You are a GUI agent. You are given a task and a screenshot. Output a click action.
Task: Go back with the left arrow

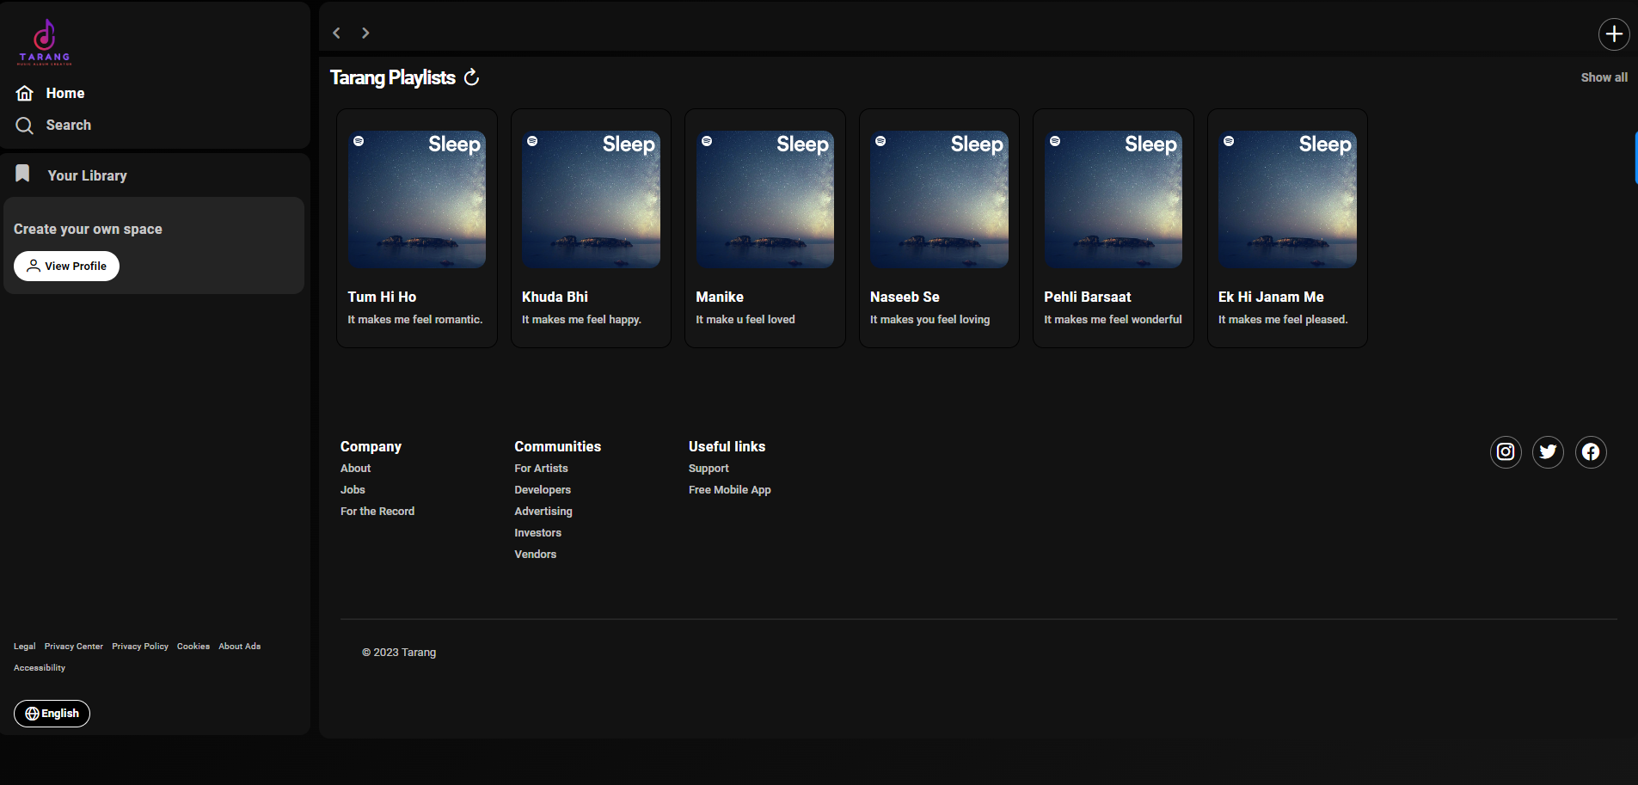point(337,33)
